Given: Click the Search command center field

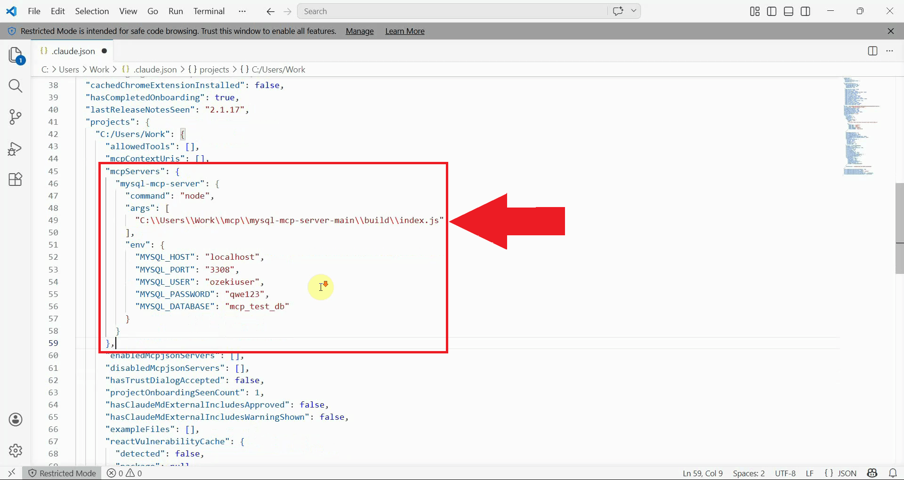Looking at the screenshot, I should pos(452,11).
